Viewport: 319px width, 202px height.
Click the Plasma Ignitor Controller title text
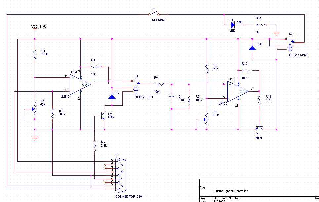230,191
